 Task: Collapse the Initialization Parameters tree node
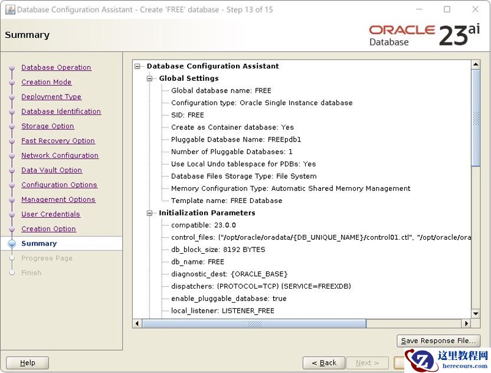tap(150, 213)
